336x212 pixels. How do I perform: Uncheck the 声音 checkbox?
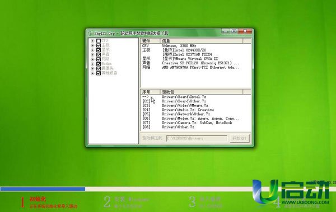[x=99, y=54]
